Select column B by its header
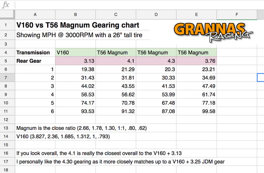This screenshot has height=173, width=264. (x=76, y=15)
